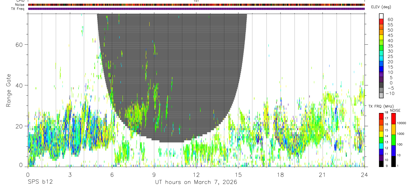Click the '10000' label on NOISE colorbar

(402, 123)
